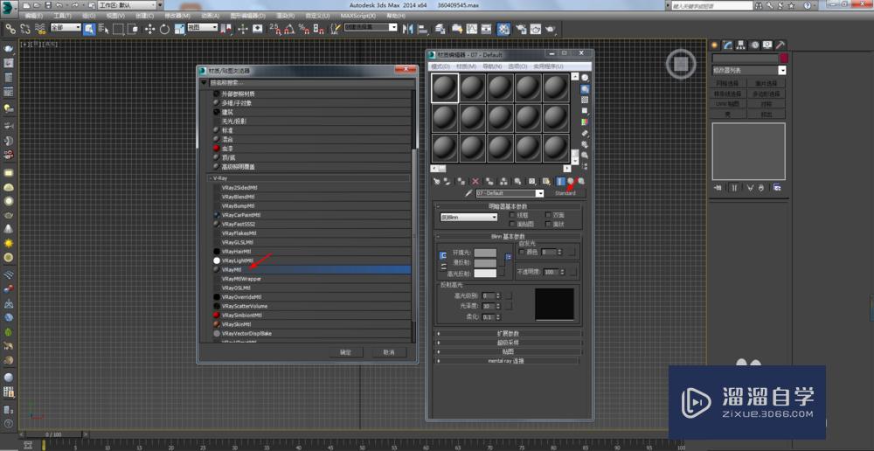874x451 pixels.
Task: Toggle the Percent Snap icon
Action: [x=304, y=28]
